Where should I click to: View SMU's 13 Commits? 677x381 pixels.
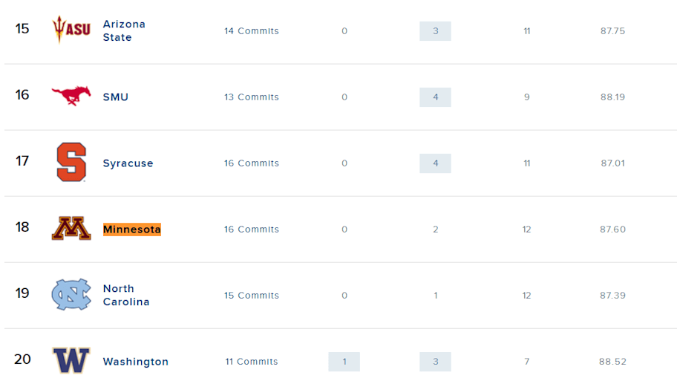coord(252,97)
